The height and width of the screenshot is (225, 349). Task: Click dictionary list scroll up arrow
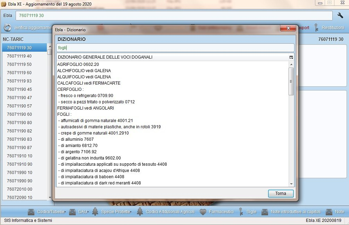click(x=291, y=64)
